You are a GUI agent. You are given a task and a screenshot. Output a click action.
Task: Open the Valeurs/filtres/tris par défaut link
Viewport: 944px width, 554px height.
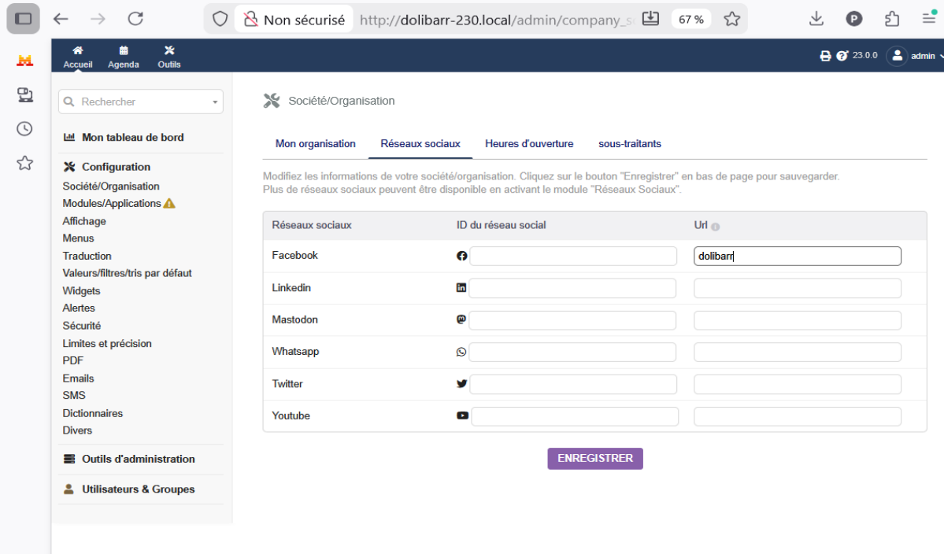click(x=127, y=273)
